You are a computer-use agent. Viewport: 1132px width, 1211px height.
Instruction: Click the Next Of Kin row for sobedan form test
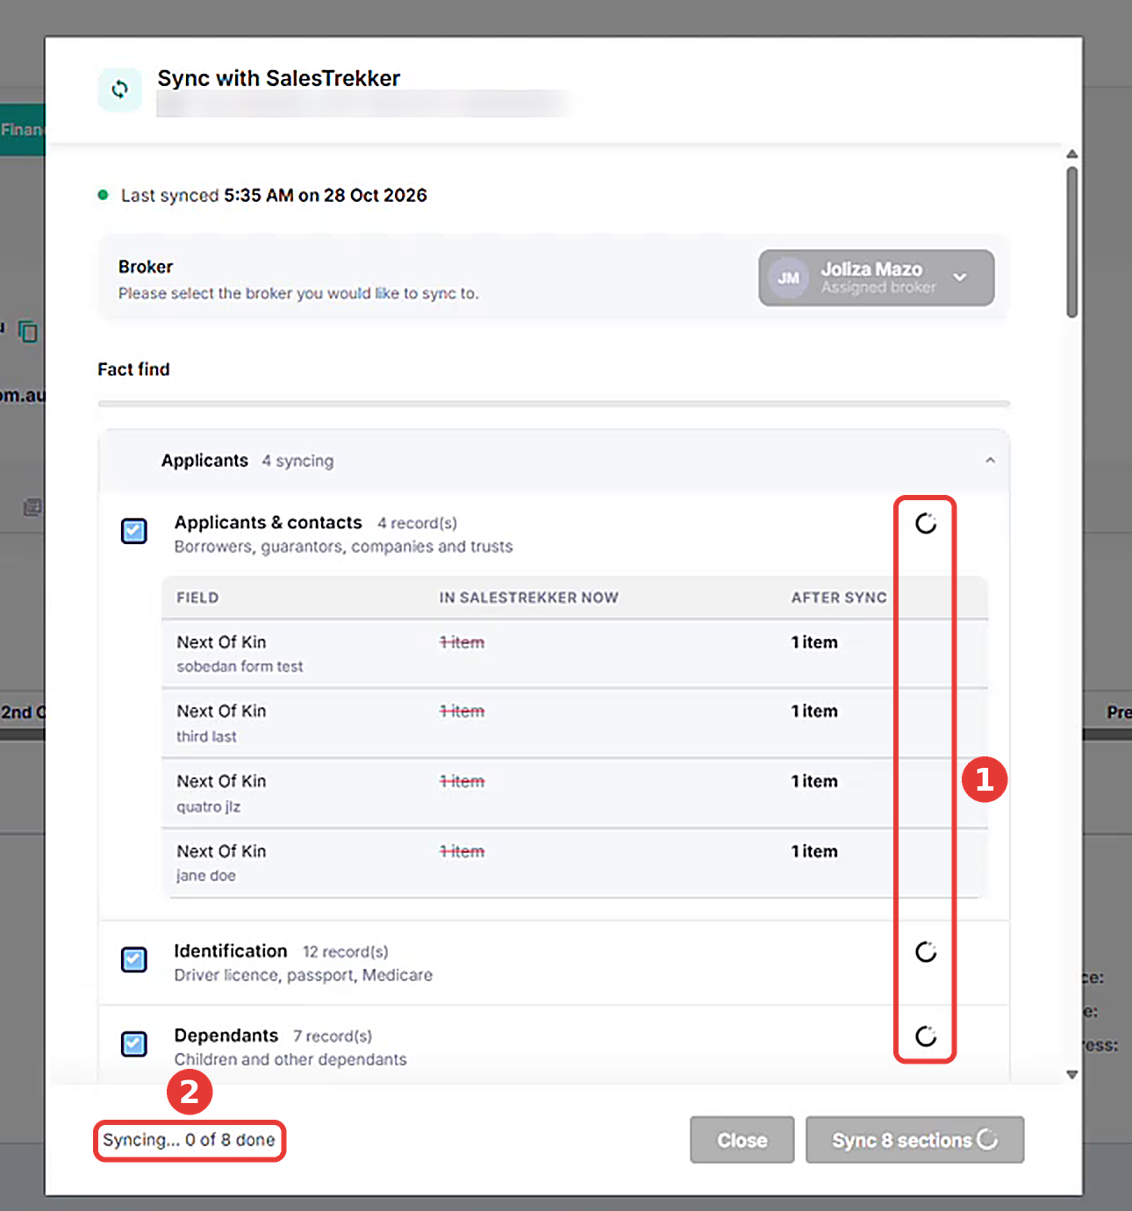tap(575, 654)
